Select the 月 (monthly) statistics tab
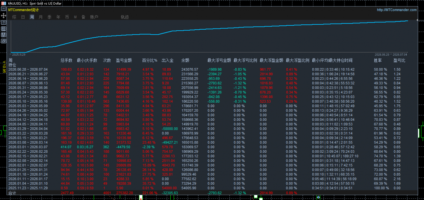 [41, 17]
